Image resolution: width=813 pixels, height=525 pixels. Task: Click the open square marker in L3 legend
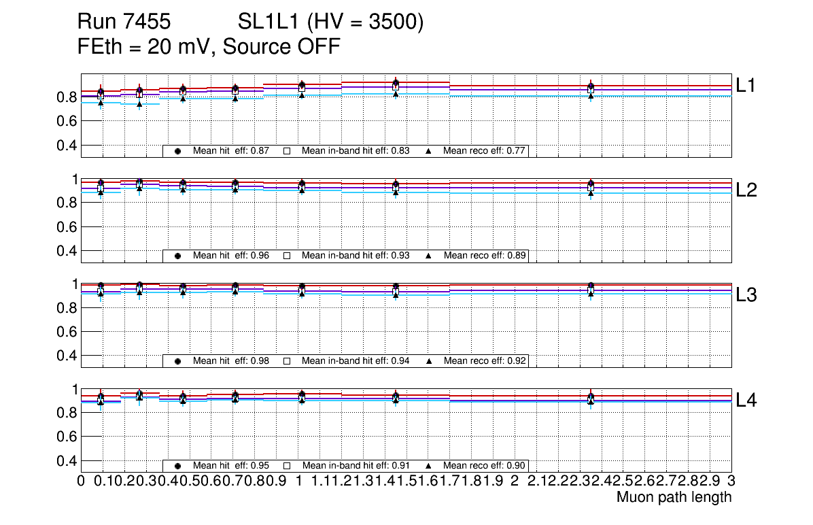click(x=286, y=361)
